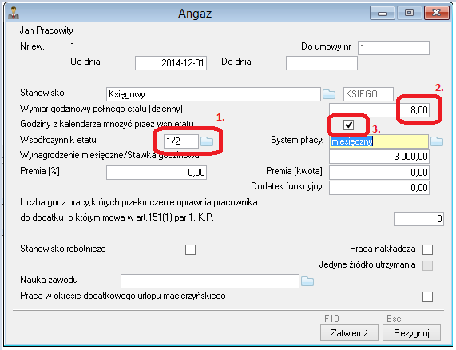Click the Premia [kwota] field

(x=379, y=173)
